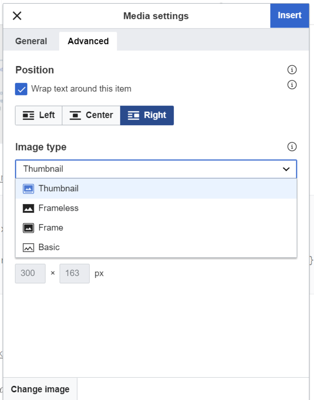Click the Thumbnail image type icon
Image resolution: width=314 pixels, height=400 pixels.
click(x=28, y=188)
